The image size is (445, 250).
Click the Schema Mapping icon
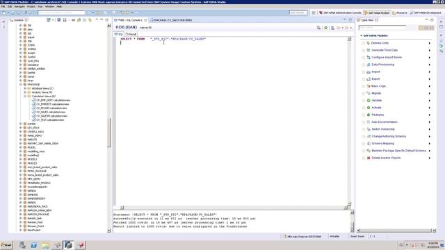click(x=369, y=144)
